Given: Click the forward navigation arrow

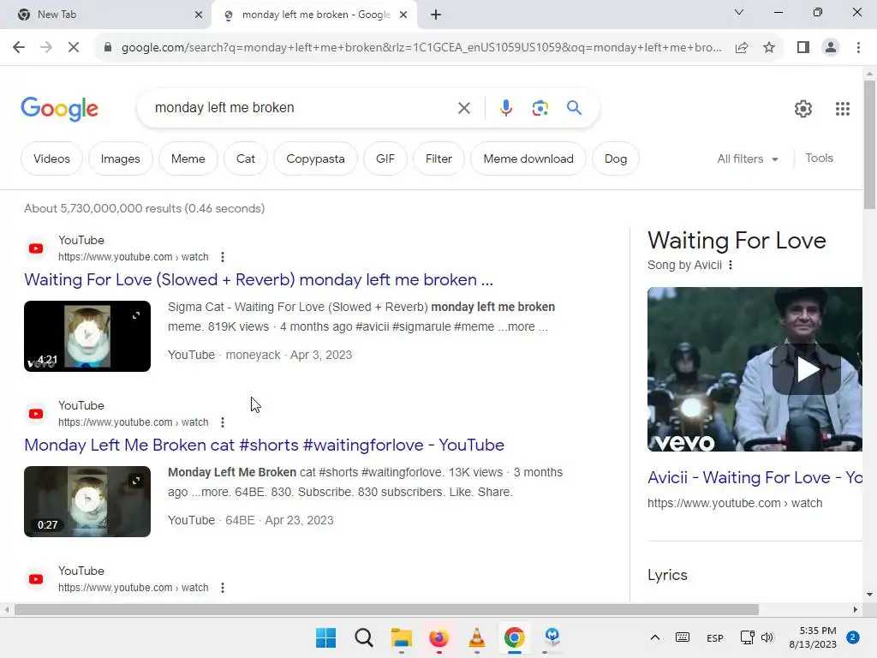Looking at the screenshot, I should pos(46,48).
